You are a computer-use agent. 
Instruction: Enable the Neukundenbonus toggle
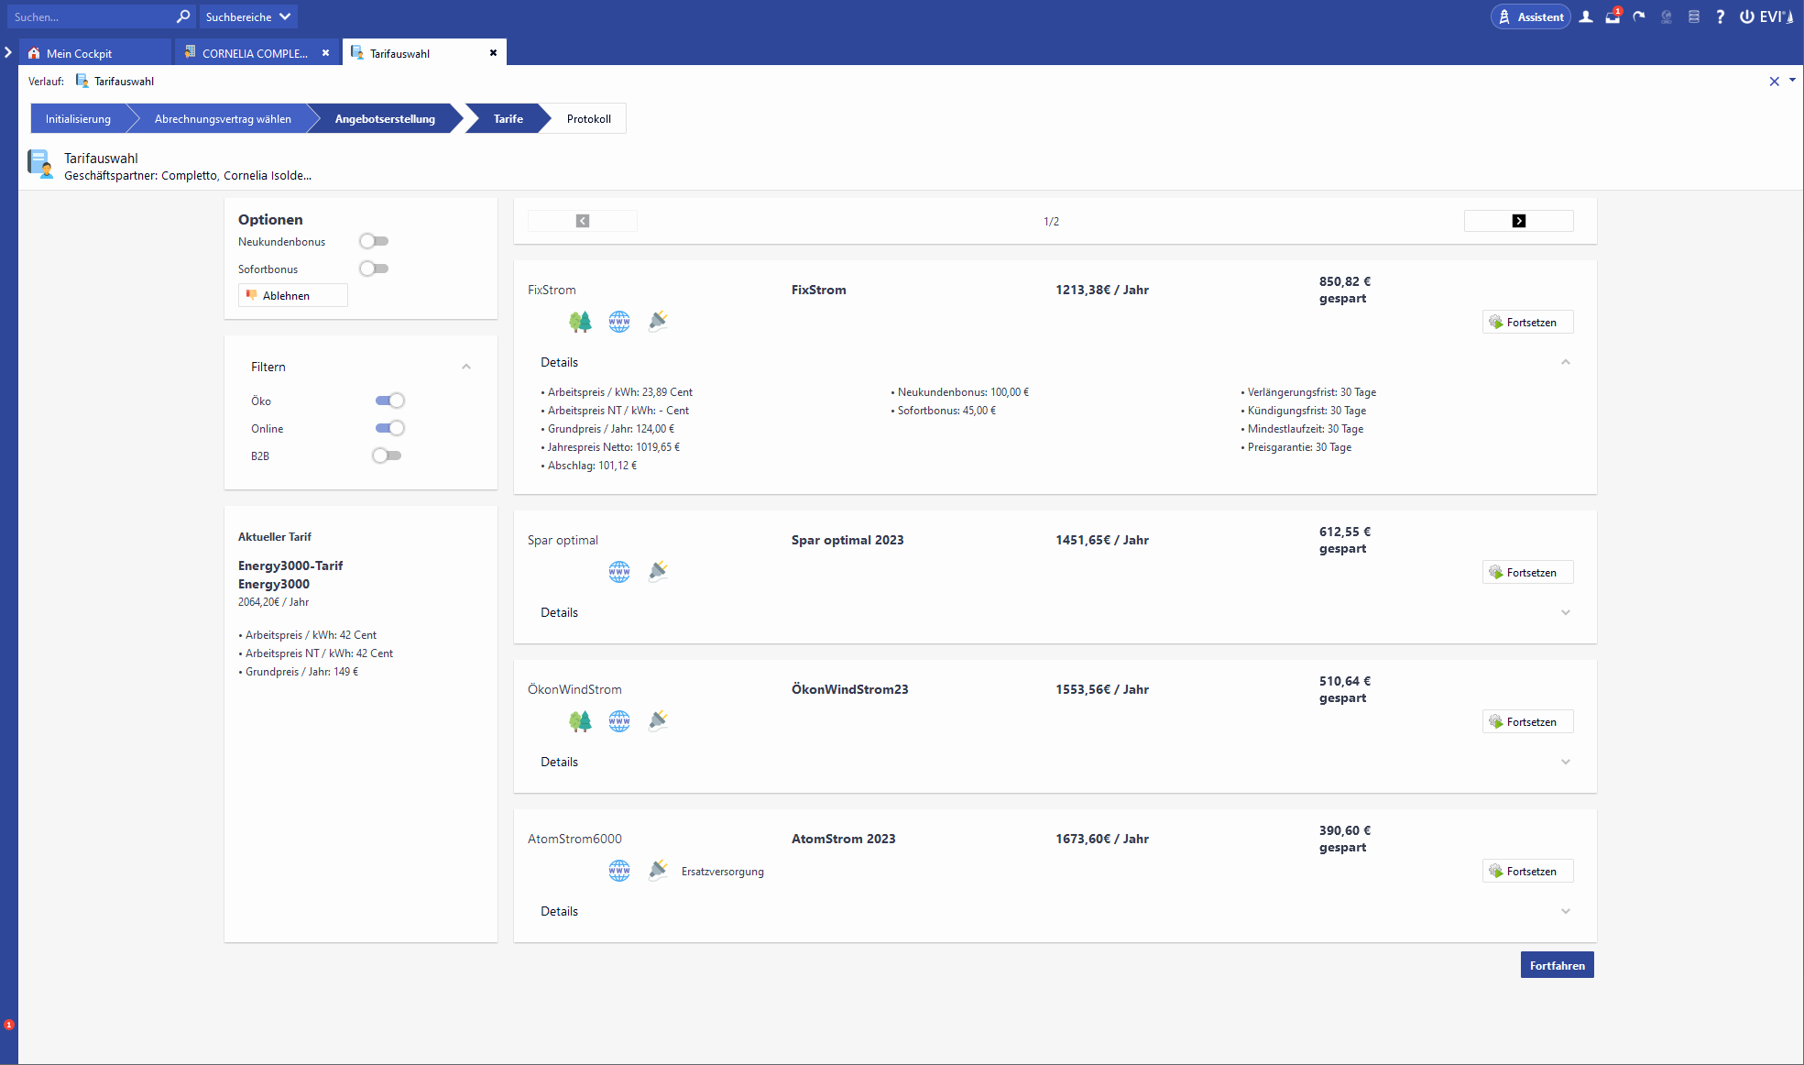click(374, 241)
